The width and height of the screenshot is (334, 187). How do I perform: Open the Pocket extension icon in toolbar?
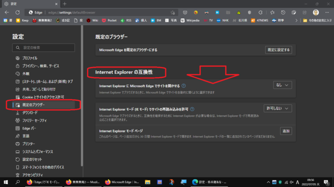pos(185,12)
